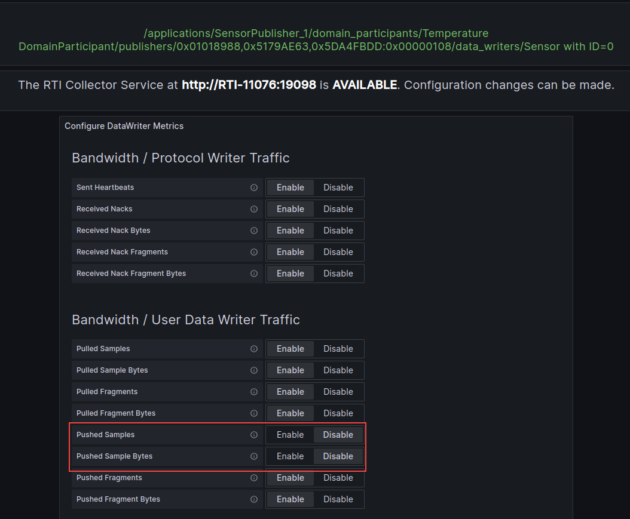
Task: Enable the Pulled Fragments metric
Action: coord(290,391)
